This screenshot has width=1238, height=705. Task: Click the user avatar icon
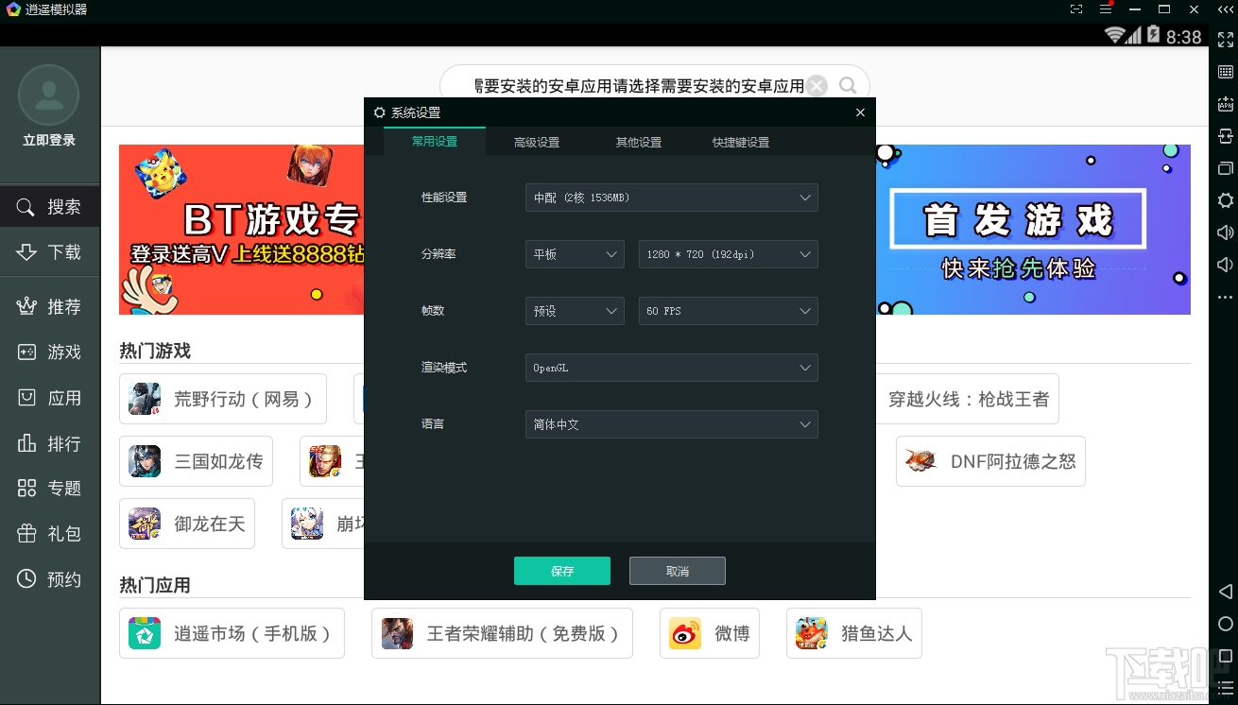coord(49,95)
